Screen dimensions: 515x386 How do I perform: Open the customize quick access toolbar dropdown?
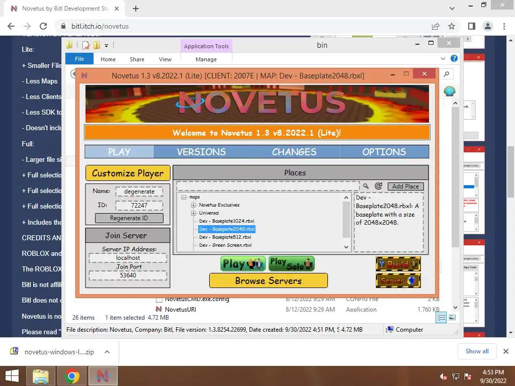tap(107, 46)
